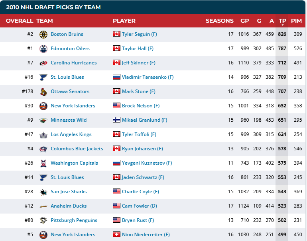Click the Carolina Hurricanes logo icon
307x241 pixels.
click(x=43, y=63)
